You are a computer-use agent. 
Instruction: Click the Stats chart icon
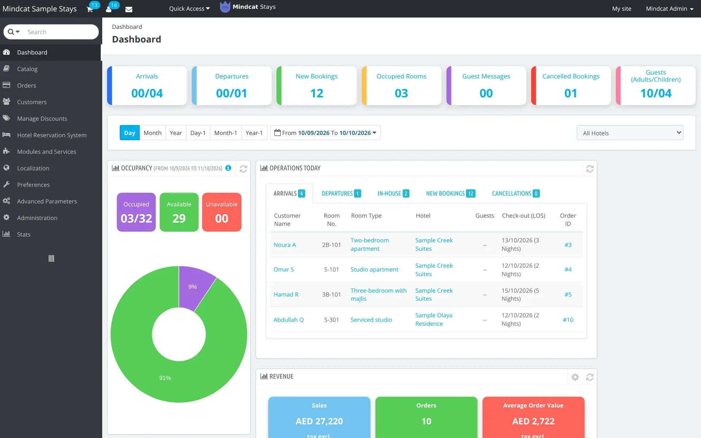tap(6, 234)
